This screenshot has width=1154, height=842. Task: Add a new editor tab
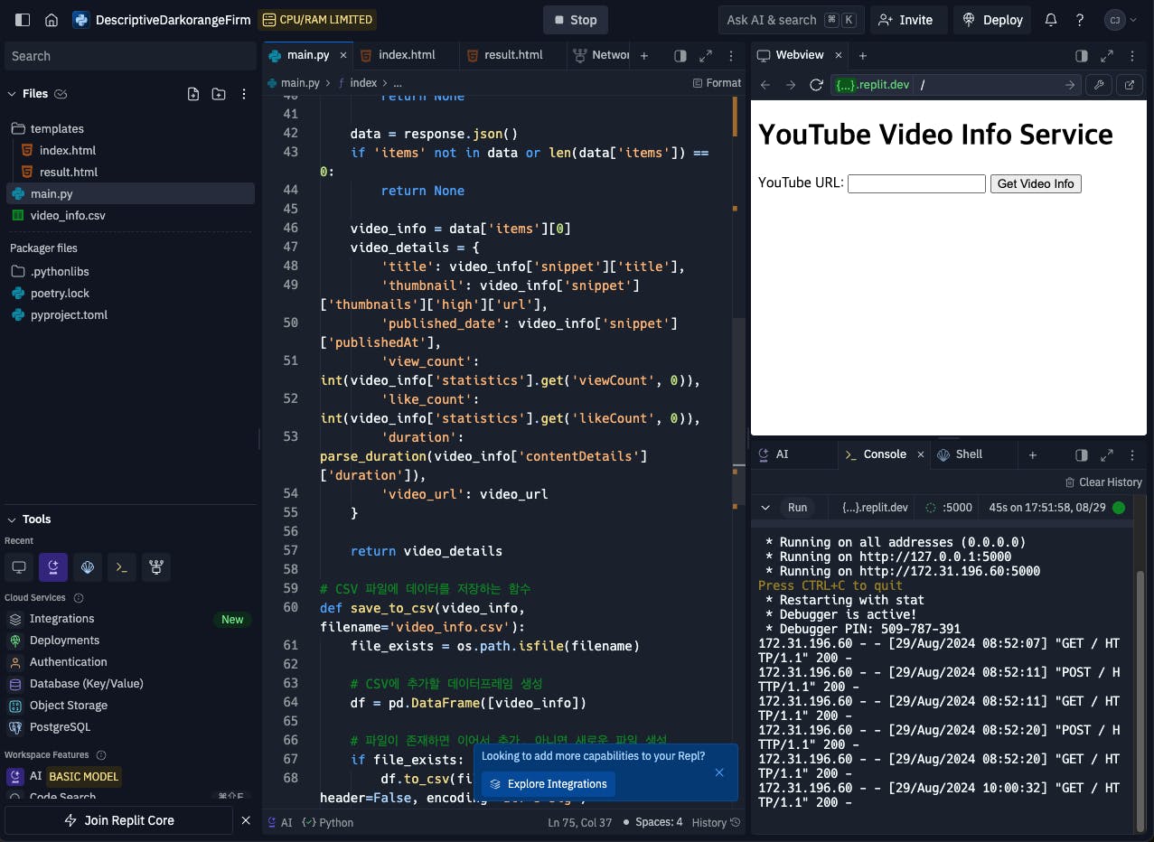point(644,55)
